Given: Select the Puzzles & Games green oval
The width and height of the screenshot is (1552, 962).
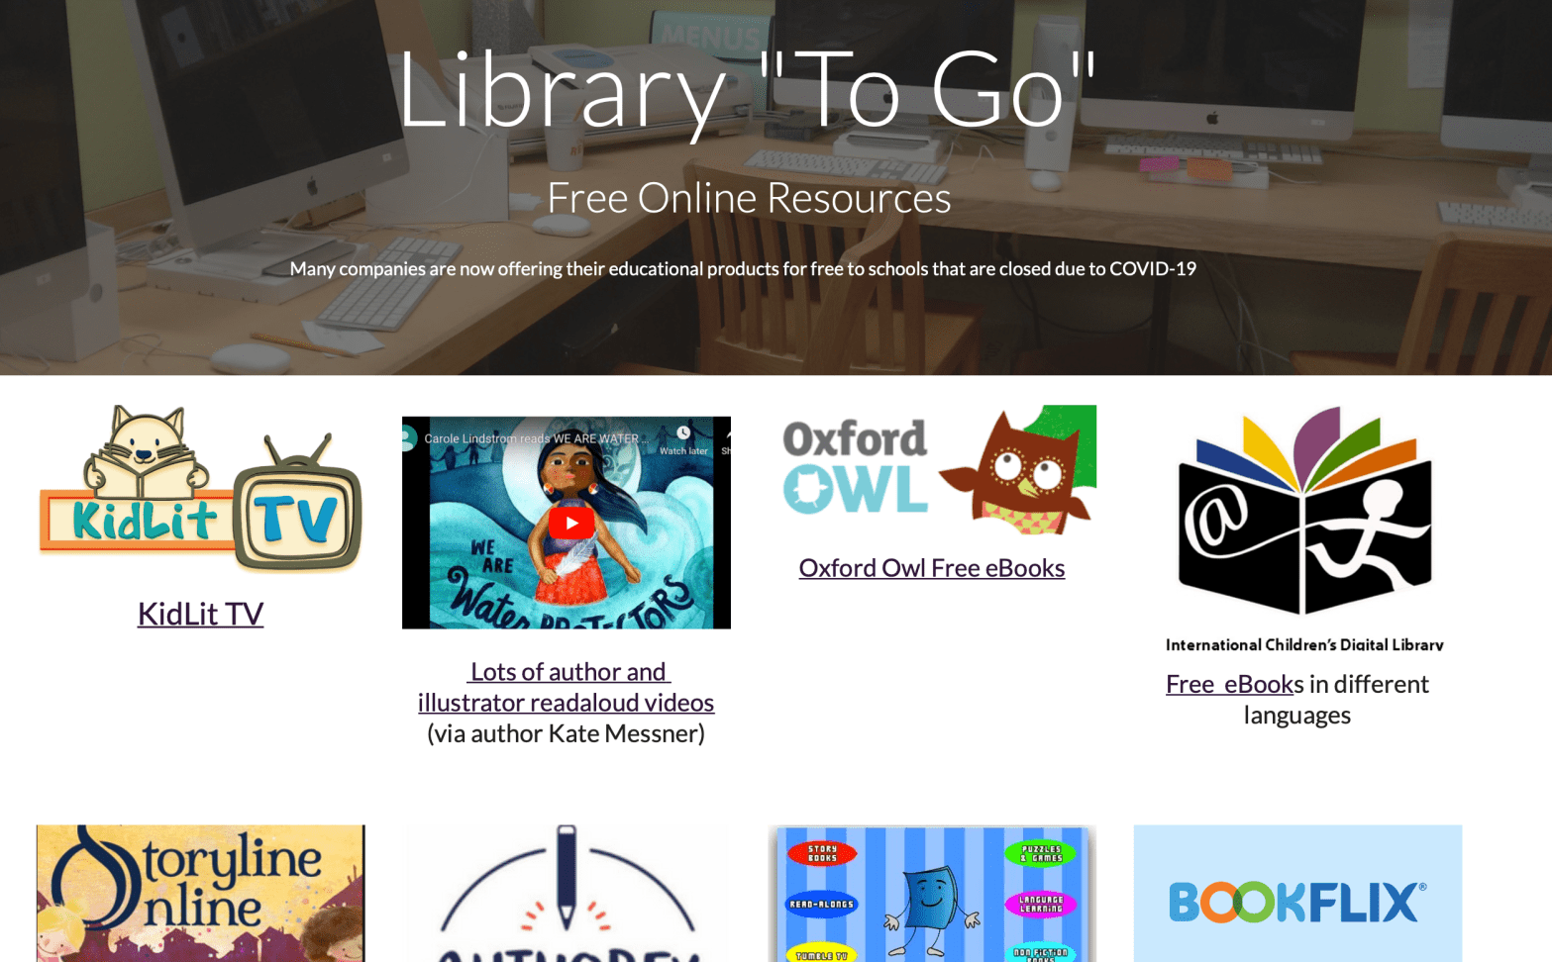Looking at the screenshot, I should [1041, 853].
